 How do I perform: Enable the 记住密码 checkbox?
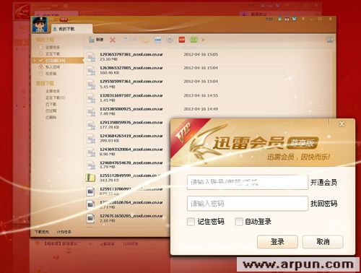191,222
